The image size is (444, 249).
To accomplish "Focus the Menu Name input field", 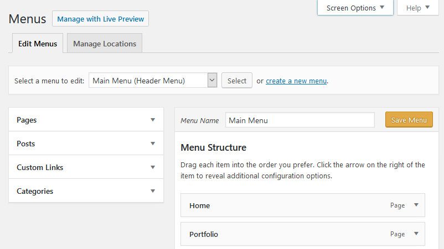I will (300, 120).
